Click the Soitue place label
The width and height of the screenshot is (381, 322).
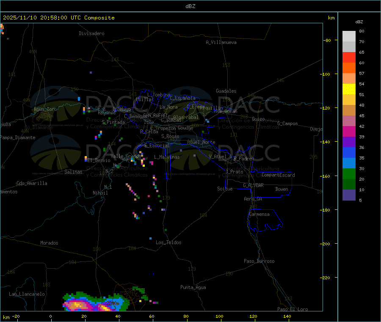(x=225, y=189)
